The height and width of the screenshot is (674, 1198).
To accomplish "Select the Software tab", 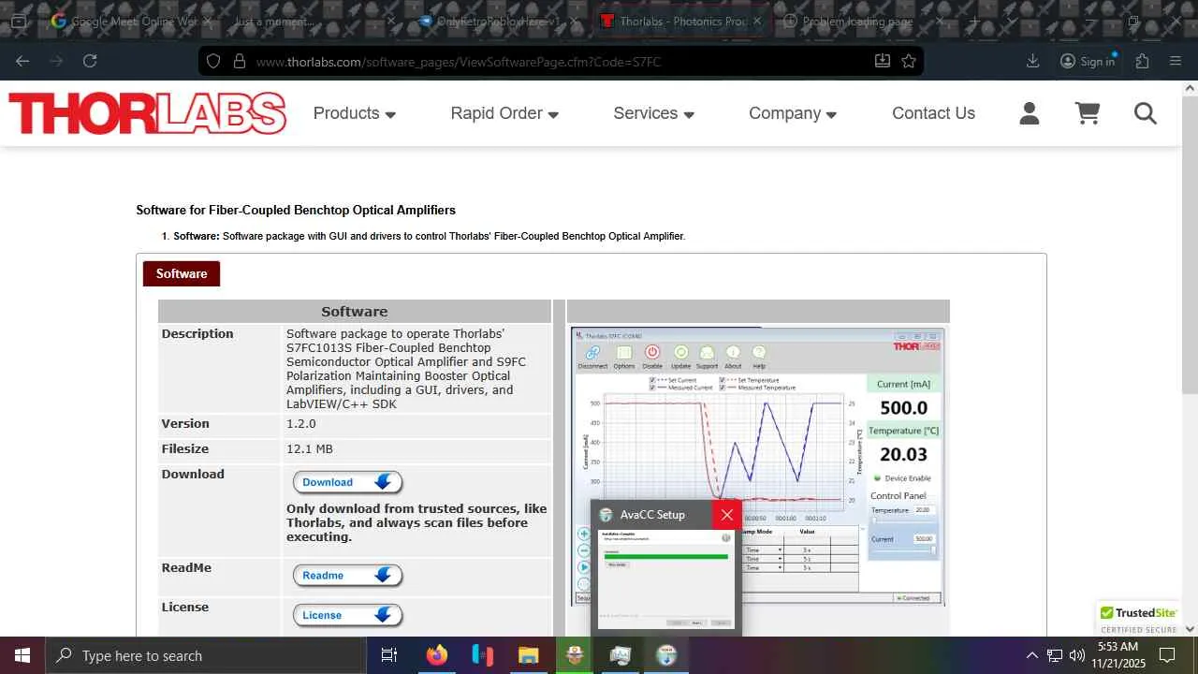I will point(182,273).
